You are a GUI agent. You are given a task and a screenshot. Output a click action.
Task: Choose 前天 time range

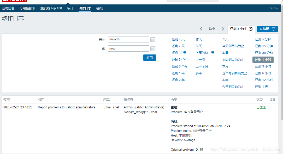(x=199, y=46)
